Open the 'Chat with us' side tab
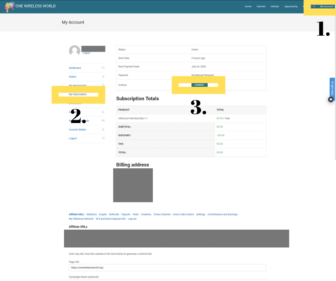 coord(332,88)
